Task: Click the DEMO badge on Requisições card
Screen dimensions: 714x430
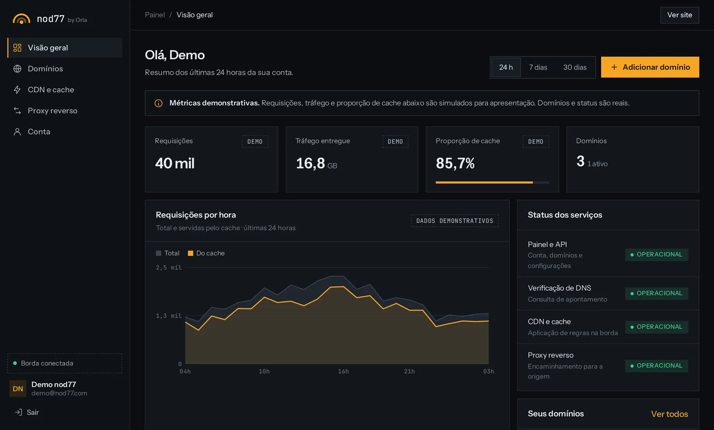Action: pyautogui.click(x=255, y=142)
